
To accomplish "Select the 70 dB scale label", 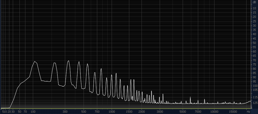I will (254, 60).
